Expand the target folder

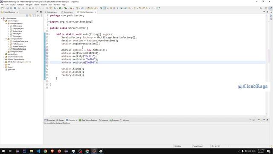tap(4, 67)
